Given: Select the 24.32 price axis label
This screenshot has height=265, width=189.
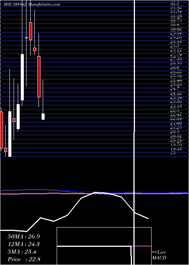Looking at the screenshot, I should [x=176, y=93].
